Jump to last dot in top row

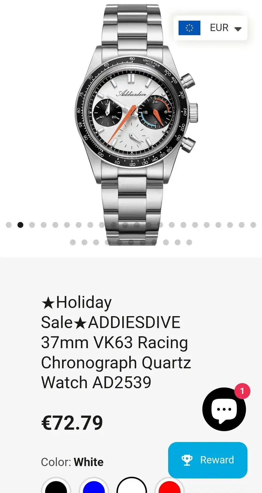click(253, 225)
